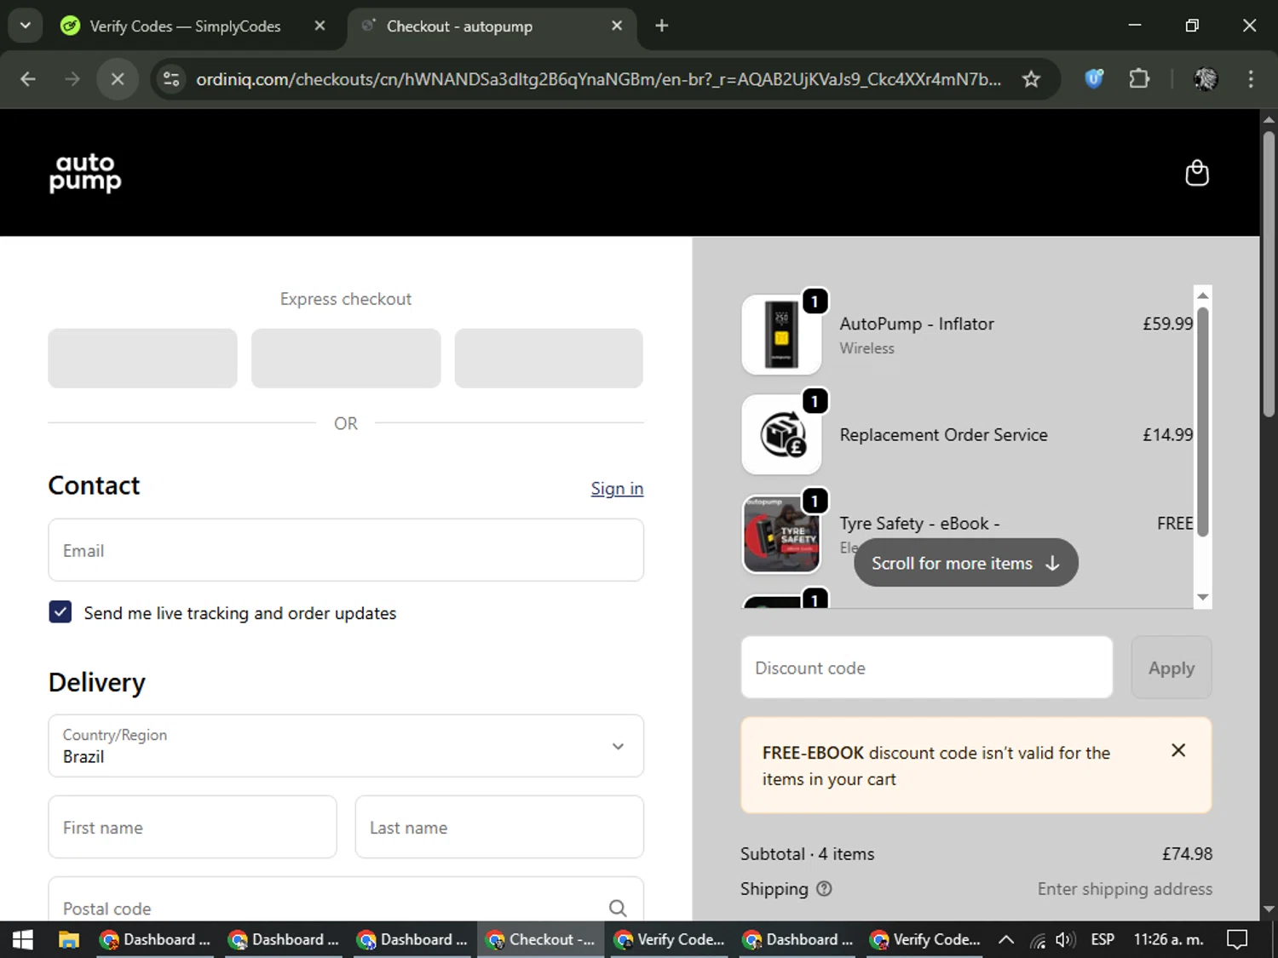
Task: Select the Checkout autopump tab
Action: (492, 26)
